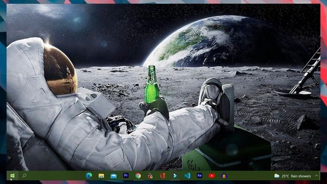Open the YouTube taskbar icon
The image size is (327, 184).
click(x=212, y=176)
